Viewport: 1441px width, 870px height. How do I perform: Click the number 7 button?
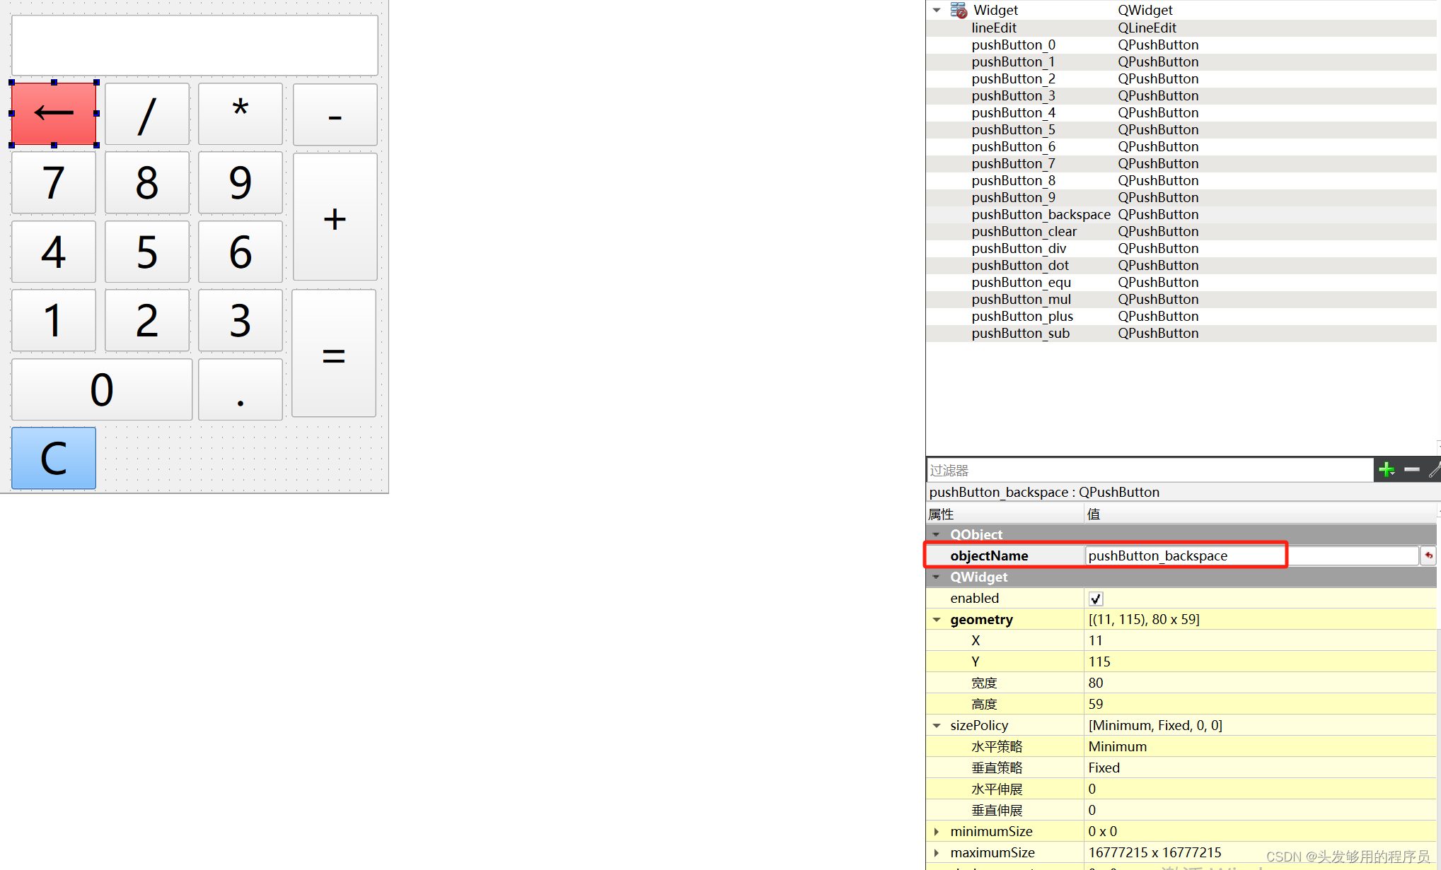54,182
